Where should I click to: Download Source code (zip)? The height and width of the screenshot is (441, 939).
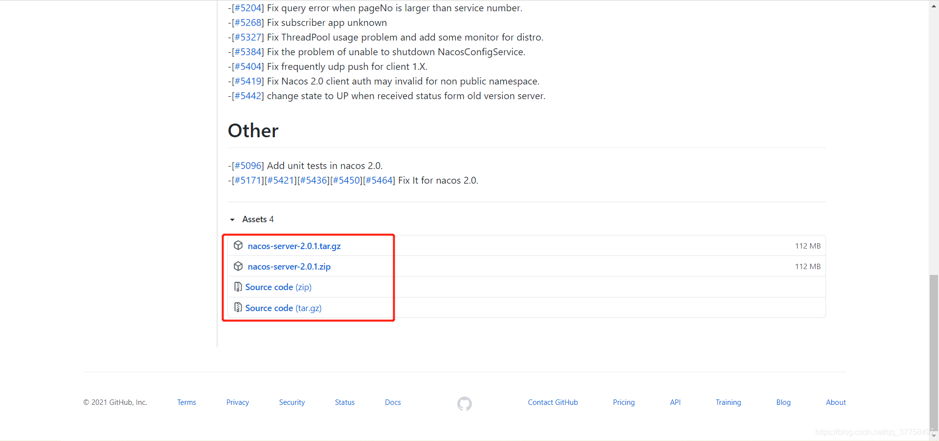tap(278, 287)
